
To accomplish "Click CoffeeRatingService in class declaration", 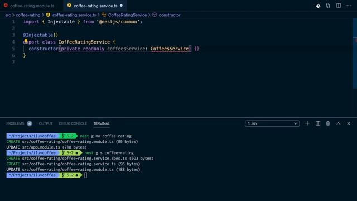I will pyautogui.click(x=84, y=42).
